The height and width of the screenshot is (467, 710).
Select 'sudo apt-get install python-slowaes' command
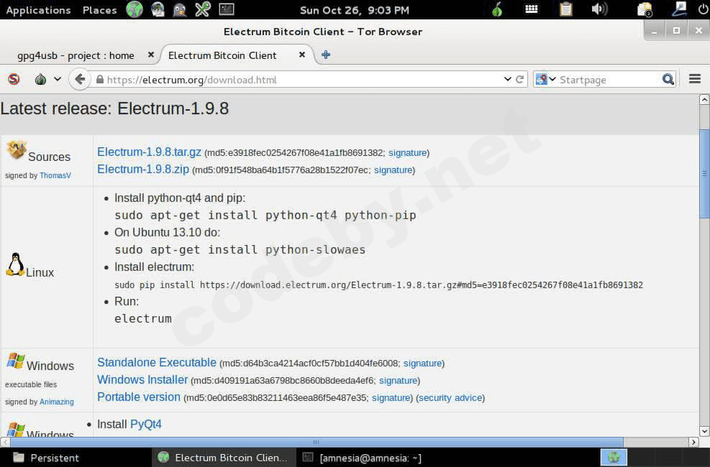(240, 249)
